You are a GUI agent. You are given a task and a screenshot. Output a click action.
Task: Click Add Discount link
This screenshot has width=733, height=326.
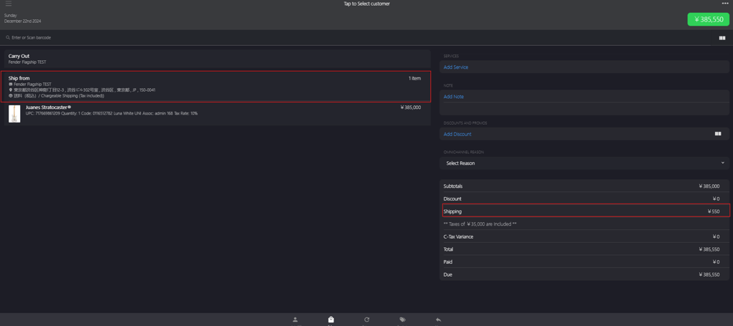(457, 134)
